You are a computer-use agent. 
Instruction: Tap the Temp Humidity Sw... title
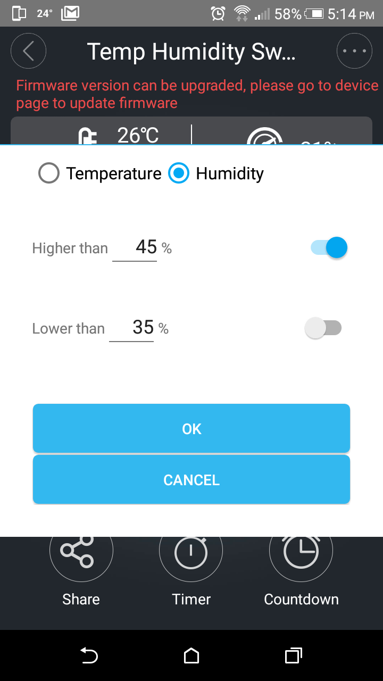pos(191,52)
